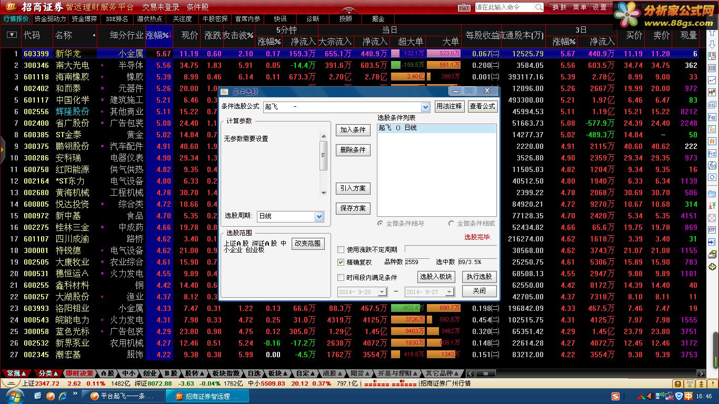Click the 删除条件 button

353,150
